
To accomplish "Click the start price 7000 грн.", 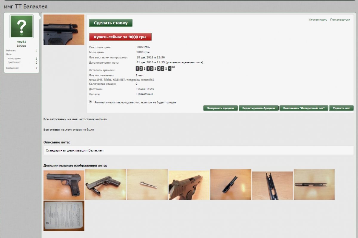I will tap(143, 47).
